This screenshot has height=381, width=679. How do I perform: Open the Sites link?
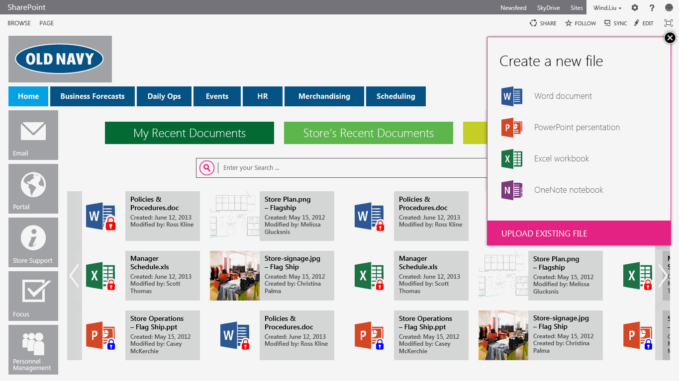[577, 8]
